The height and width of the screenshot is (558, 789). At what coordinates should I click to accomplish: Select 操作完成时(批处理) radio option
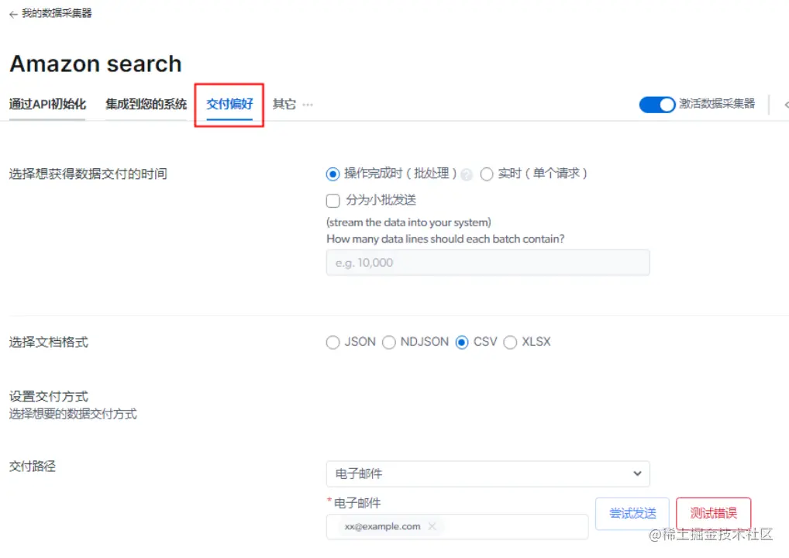332,174
